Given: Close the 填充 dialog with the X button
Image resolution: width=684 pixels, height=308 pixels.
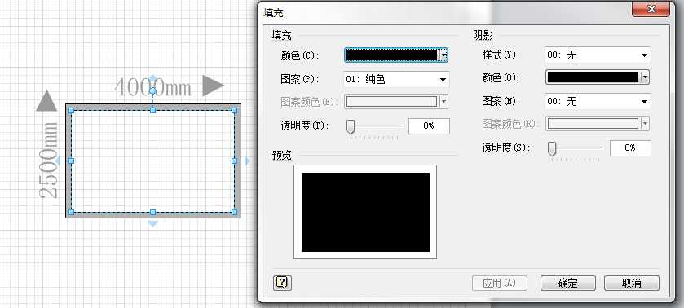Looking at the screenshot, I should coord(651,9).
